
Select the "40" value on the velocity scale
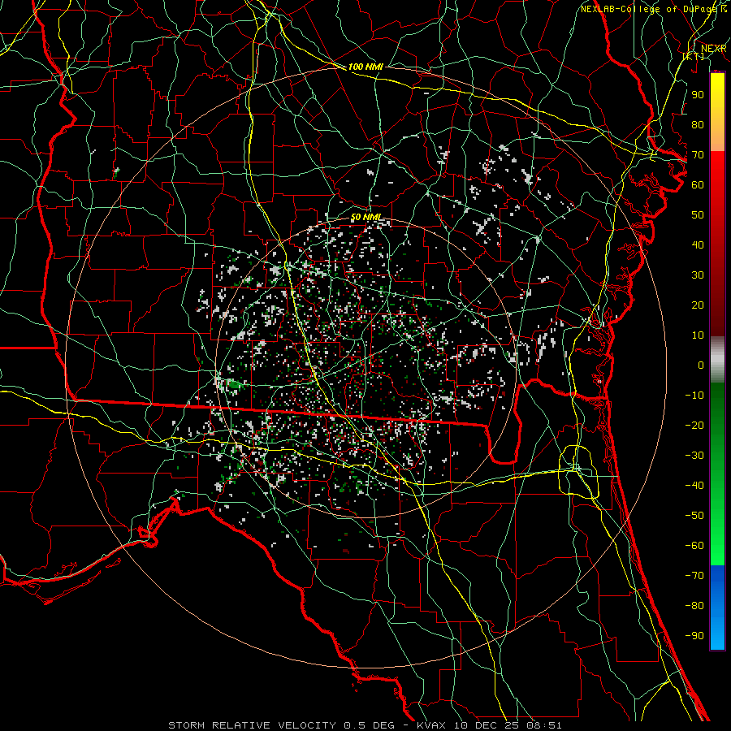[x=698, y=245]
